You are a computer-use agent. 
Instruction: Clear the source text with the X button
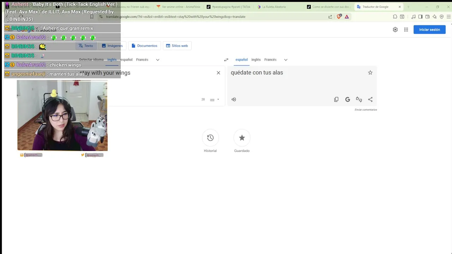(x=218, y=73)
